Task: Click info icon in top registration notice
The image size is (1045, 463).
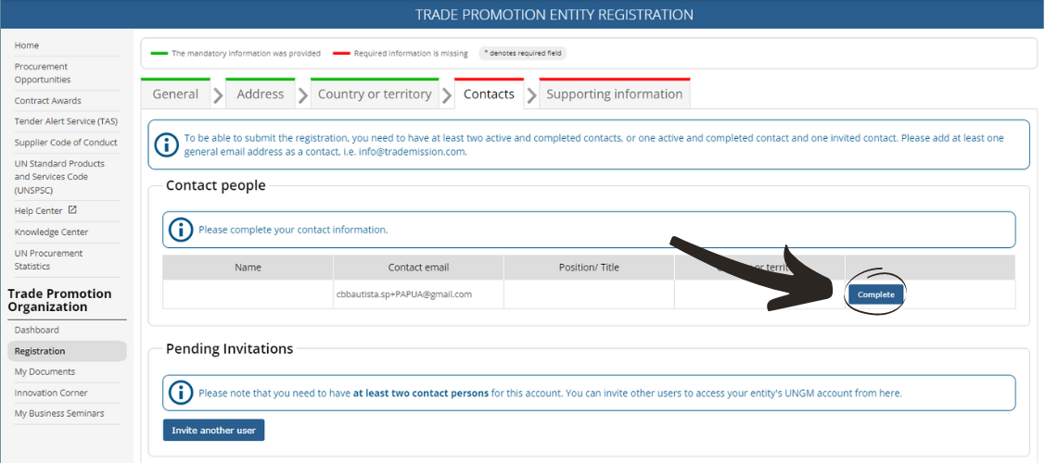Action: tap(167, 145)
